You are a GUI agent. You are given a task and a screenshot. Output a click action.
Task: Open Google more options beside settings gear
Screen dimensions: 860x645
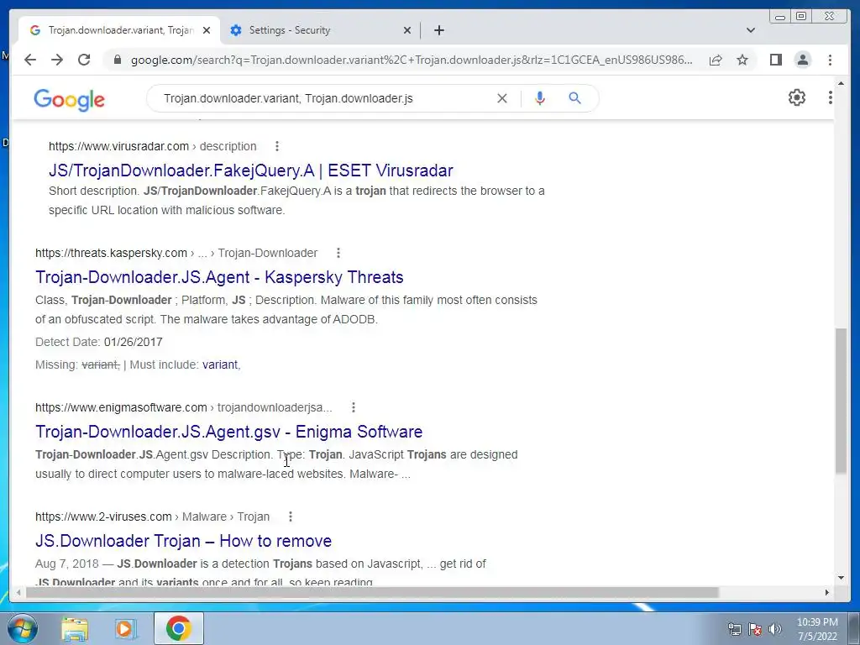[830, 97]
